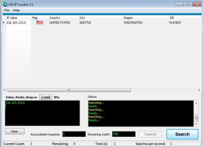Click the United States flag icon
Image resolution: width=203 pixels, height=147 pixels.
[40, 22]
